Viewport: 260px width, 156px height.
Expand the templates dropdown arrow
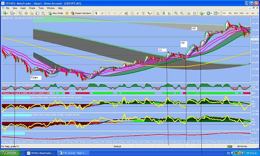point(218,13)
